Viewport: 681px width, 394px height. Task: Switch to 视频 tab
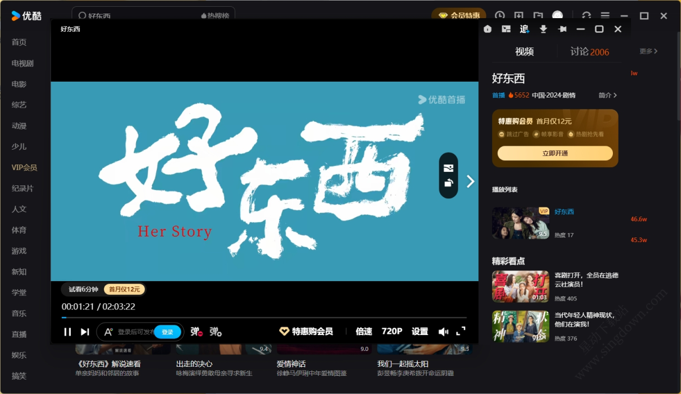pos(524,52)
